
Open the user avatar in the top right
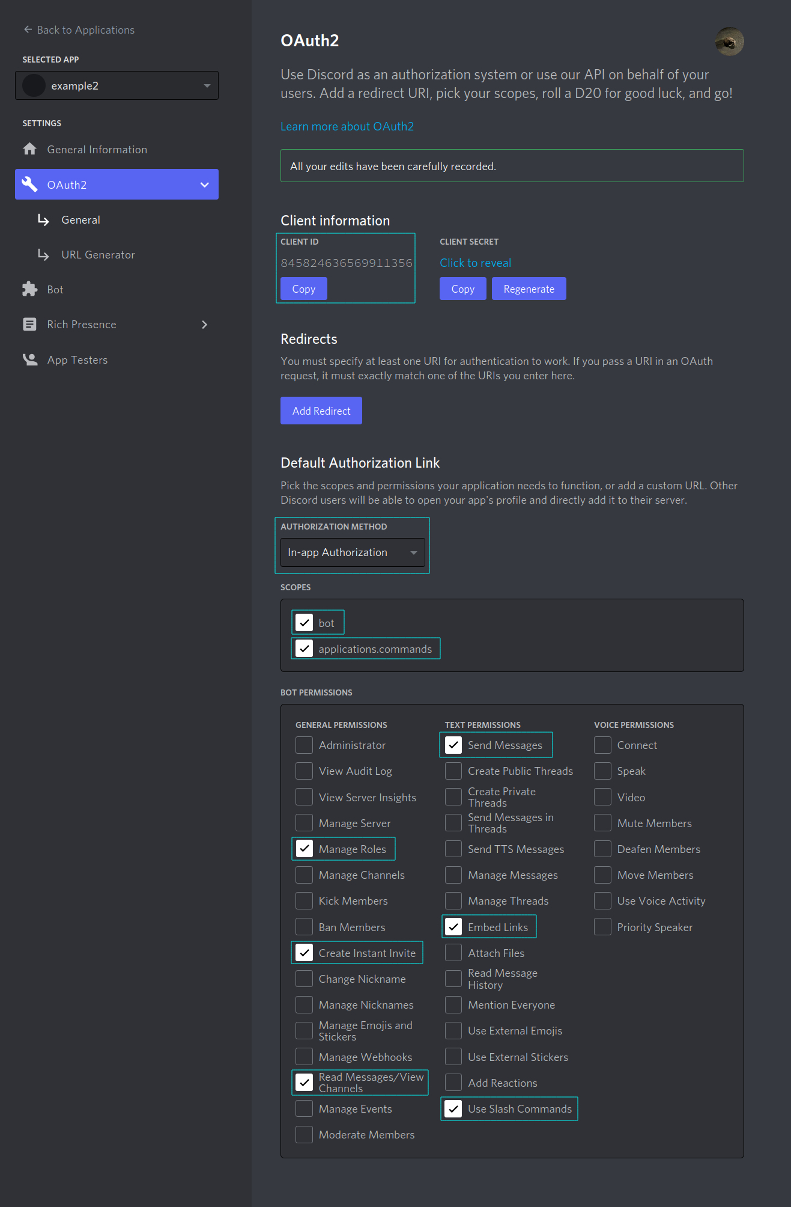click(x=729, y=41)
